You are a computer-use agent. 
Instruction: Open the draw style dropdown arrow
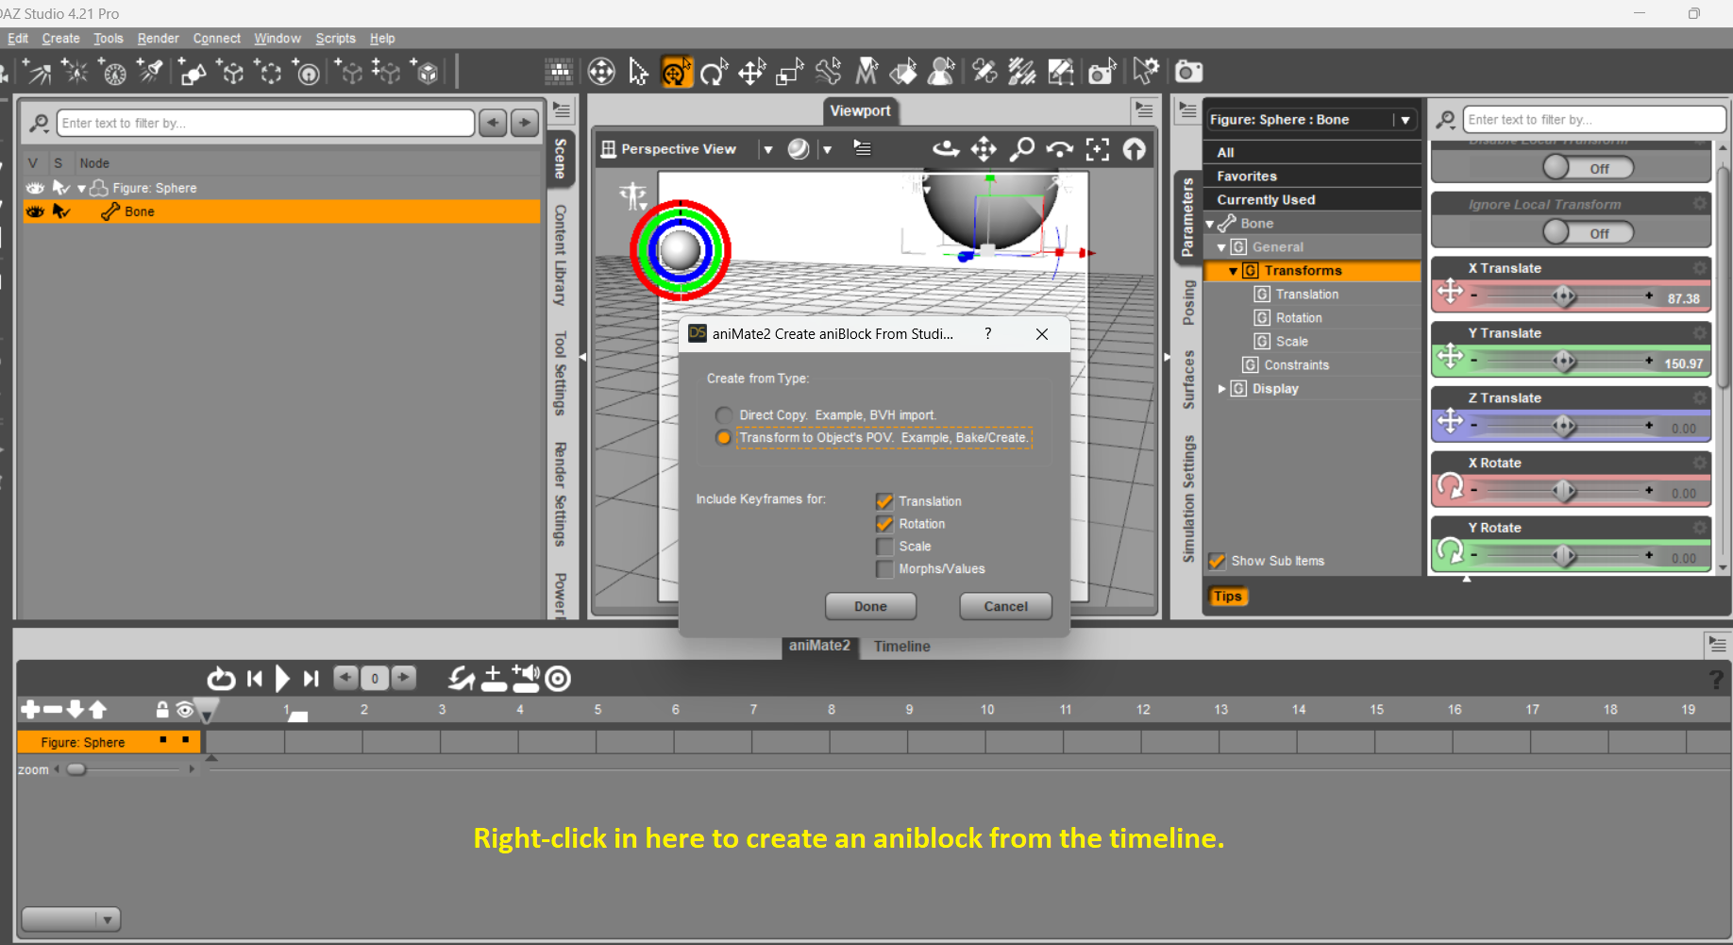[827, 149]
